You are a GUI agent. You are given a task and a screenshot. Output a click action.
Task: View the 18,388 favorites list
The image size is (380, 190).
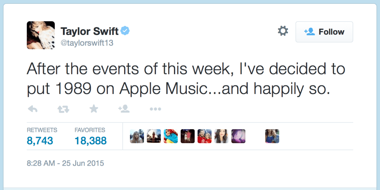coord(91,140)
